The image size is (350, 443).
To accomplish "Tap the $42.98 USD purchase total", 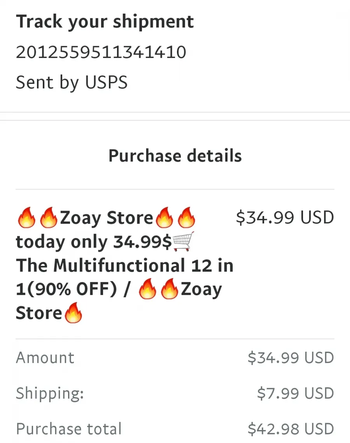I will (x=291, y=429).
